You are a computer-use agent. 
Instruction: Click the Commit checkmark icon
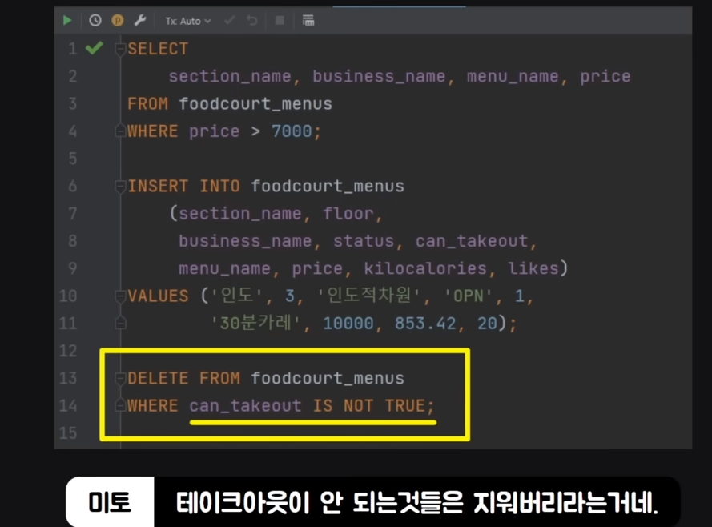pyautogui.click(x=230, y=21)
